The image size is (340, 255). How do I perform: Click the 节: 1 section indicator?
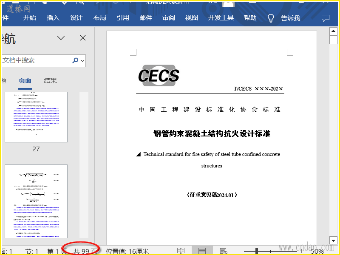(x=31, y=251)
